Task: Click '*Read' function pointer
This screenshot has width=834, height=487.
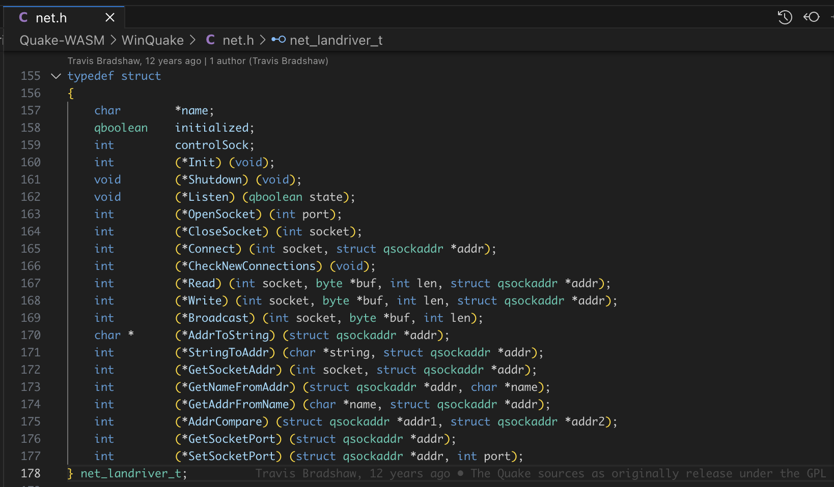Action: pyautogui.click(x=199, y=284)
